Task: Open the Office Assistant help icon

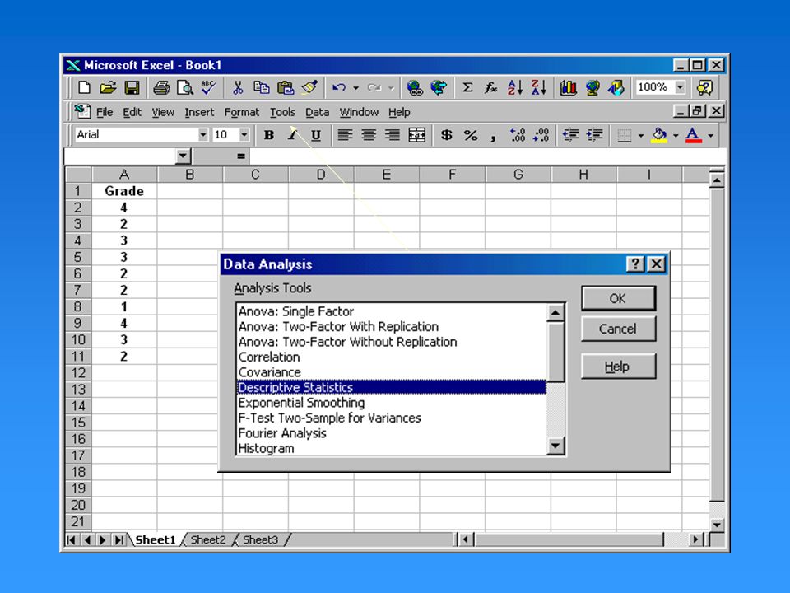Action: pyautogui.click(x=704, y=88)
